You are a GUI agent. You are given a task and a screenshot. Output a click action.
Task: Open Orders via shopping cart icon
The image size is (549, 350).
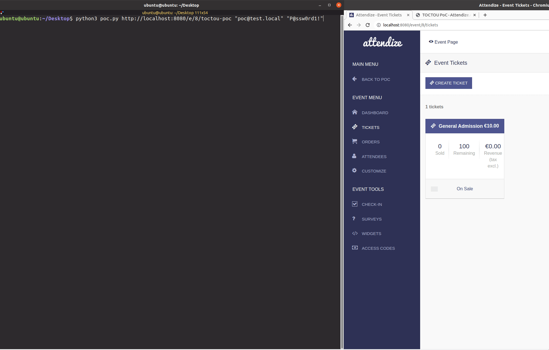pos(355,141)
